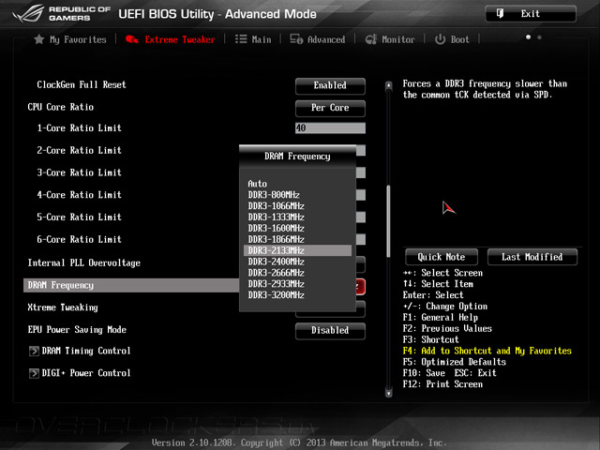Select DDR3-1333MHz option
This screenshot has width=600, height=450.
pos(297,217)
